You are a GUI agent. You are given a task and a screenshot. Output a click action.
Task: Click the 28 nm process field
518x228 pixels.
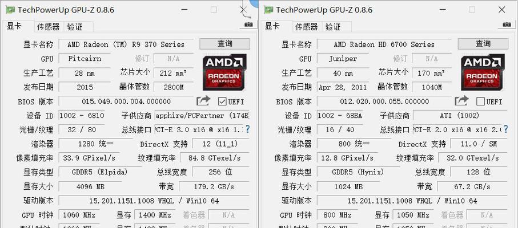[x=85, y=73]
